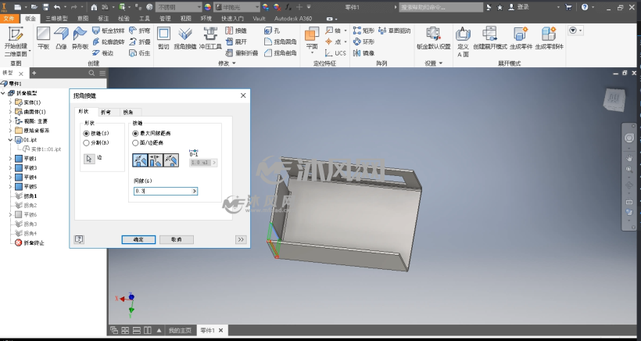Open the 文件 file menu

[9, 19]
